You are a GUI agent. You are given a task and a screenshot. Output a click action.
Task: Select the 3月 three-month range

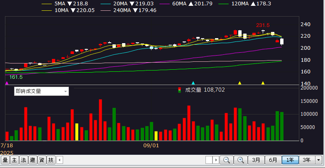[x=256, y=160]
